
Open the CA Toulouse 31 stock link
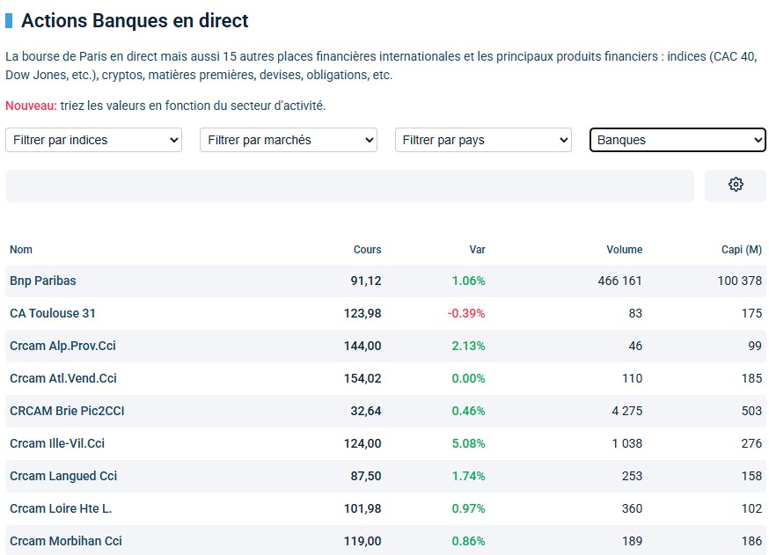[53, 314]
